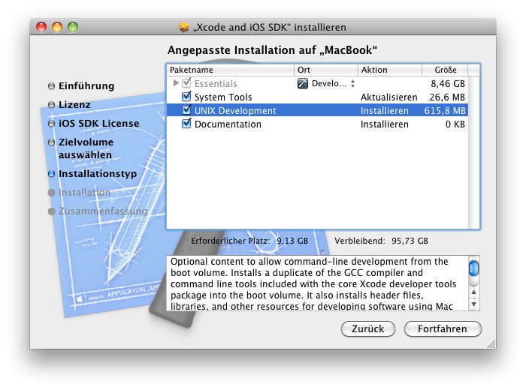The height and width of the screenshot is (390, 526).
Task: Click the Größe column header
Action: (445, 70)
